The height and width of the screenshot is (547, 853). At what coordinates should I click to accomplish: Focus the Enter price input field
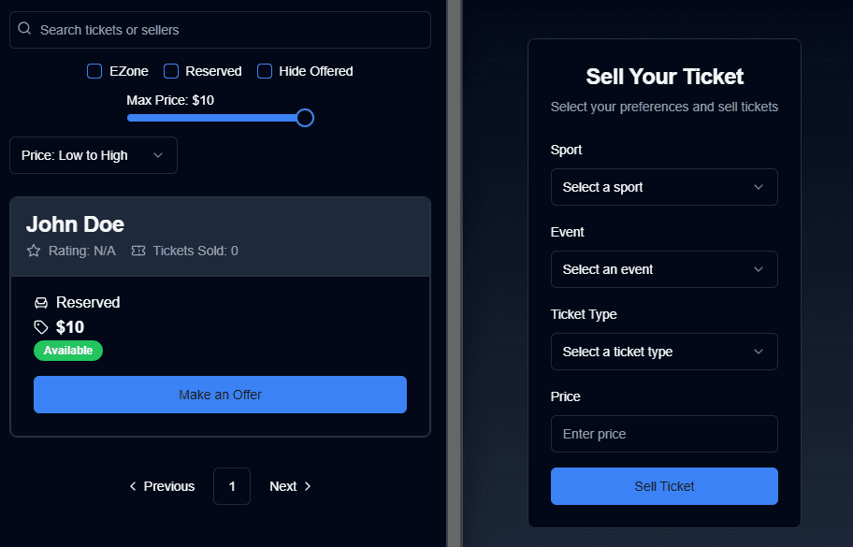[664, 434]
